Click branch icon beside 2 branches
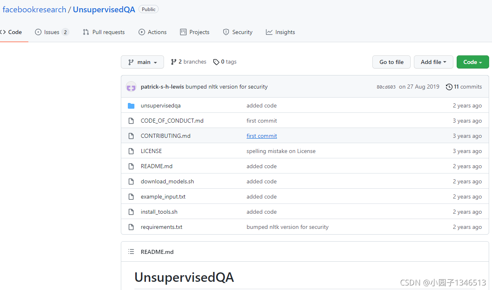Screen dimensions: 492x290 tap(173, 62)
